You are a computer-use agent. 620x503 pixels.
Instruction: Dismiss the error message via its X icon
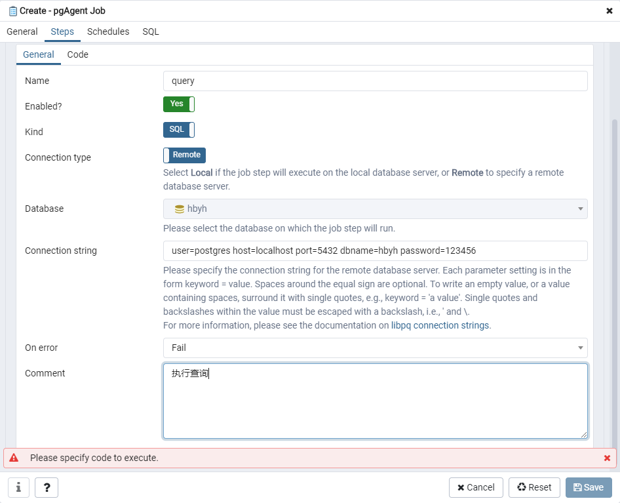(608, 458)
